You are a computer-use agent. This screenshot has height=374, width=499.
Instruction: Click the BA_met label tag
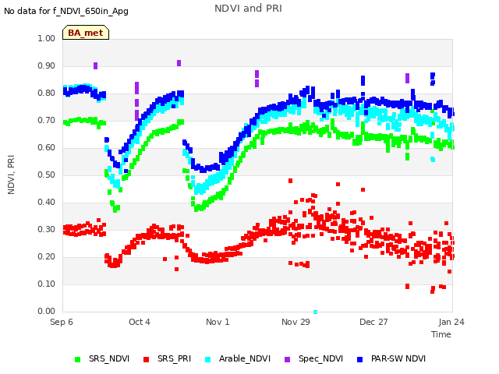(86, 33)
